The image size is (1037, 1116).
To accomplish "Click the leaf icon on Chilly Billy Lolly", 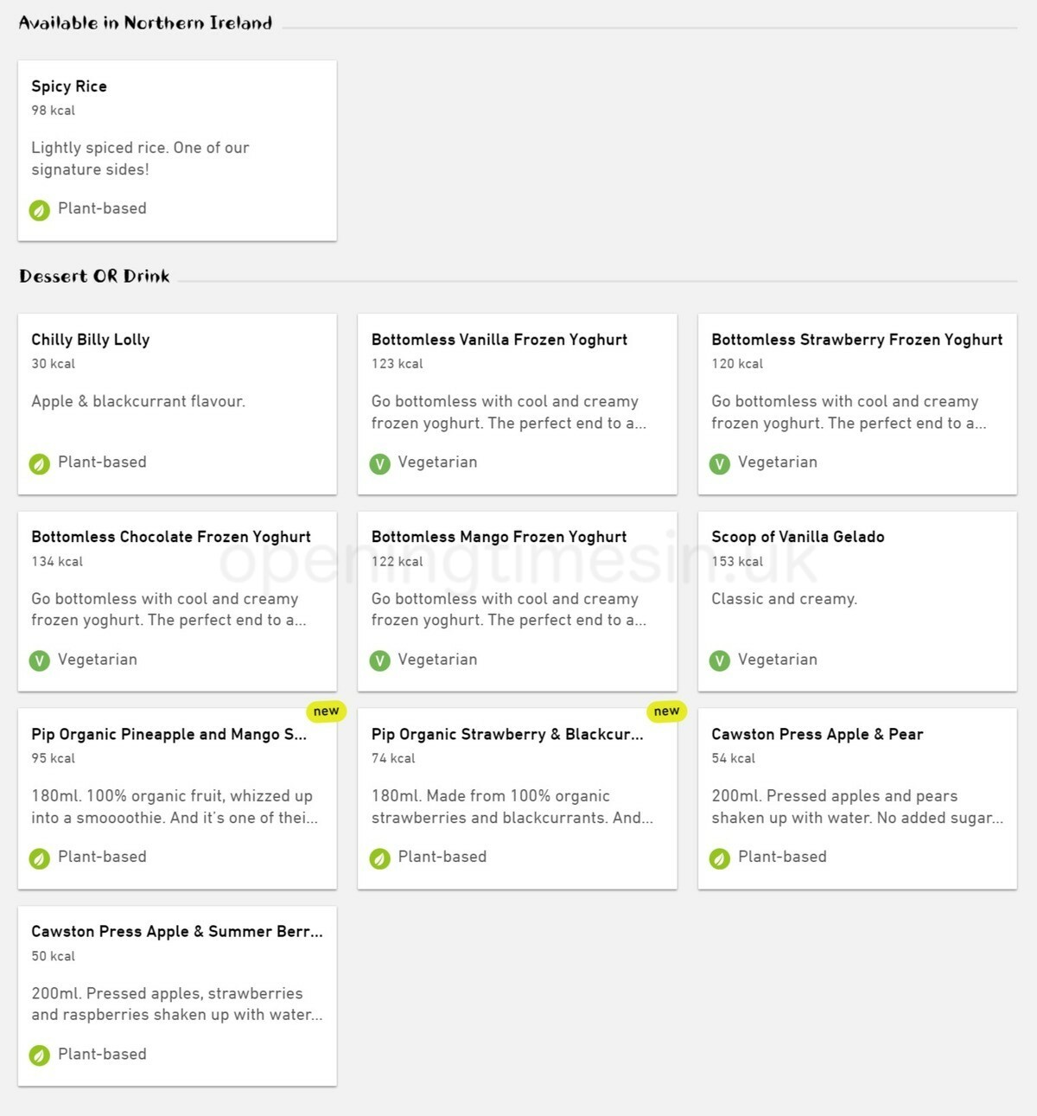I will pos(40,463).
